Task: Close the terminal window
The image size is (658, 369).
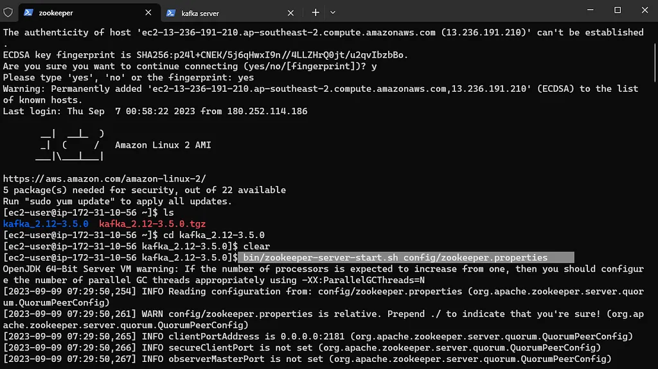Action: coord(645,10)
